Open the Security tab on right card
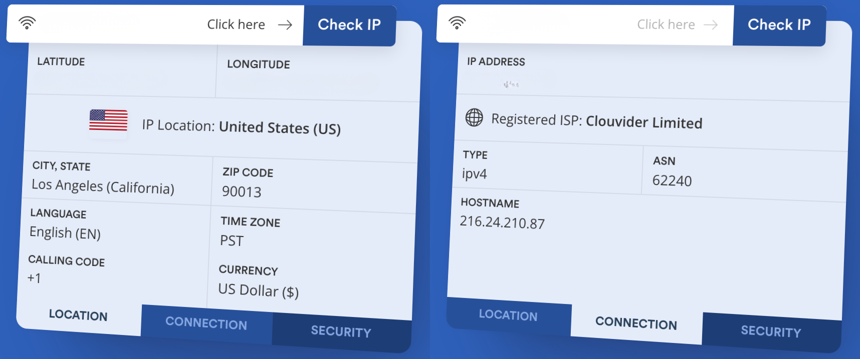The height and width of the screenshot is (359, 860). coord(771,331)
